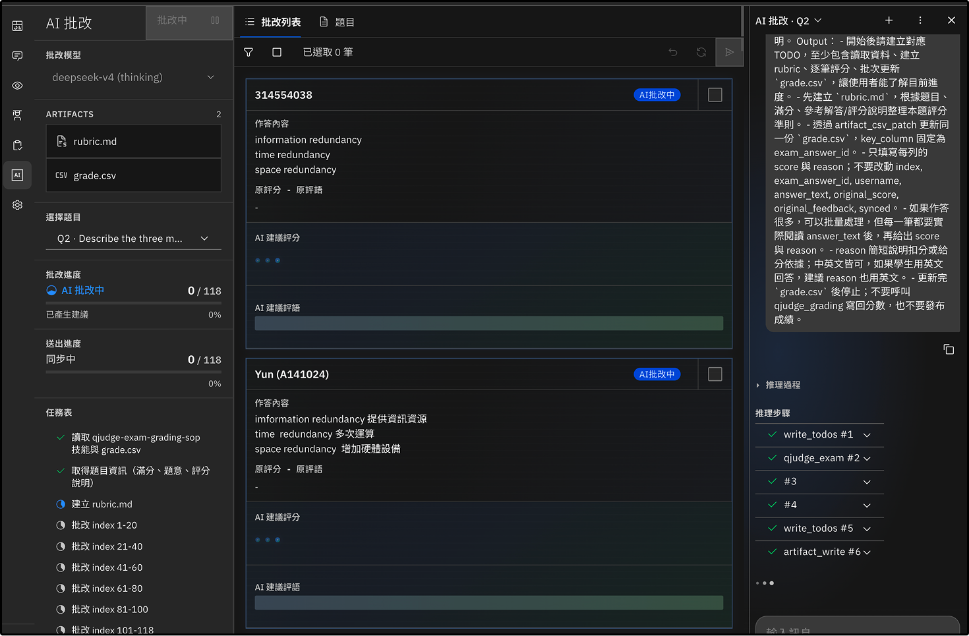The height and width of the screenshot is (636, 969).
Task: Click AI批改中 badge on 314554038
Action: tap(657, 95)
